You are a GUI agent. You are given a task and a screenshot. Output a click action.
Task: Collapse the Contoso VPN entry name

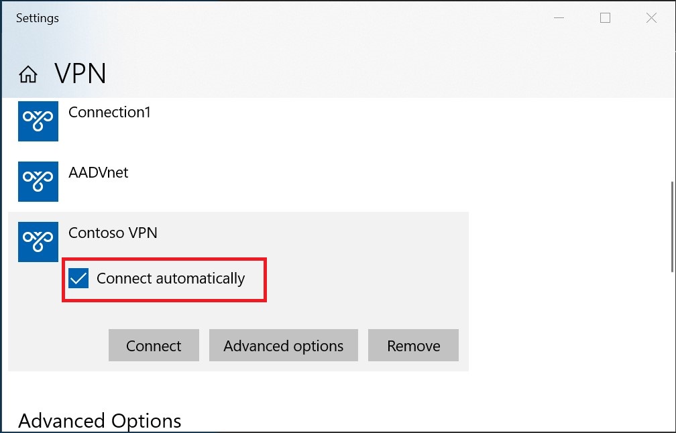[x=113, y=233]
